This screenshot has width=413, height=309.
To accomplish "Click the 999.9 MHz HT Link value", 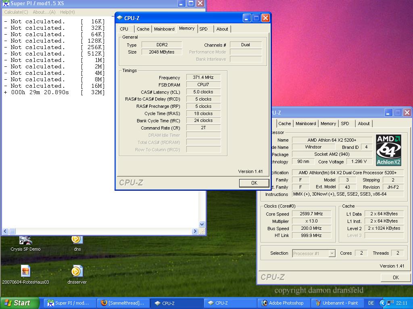I will (x=311, y=235).
